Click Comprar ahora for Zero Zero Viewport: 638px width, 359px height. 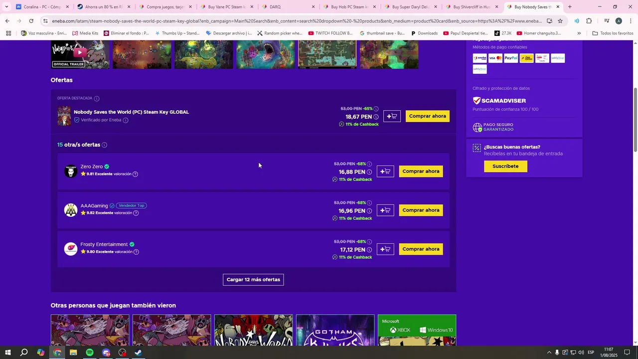pyautogui.click(x=421, y=172)
